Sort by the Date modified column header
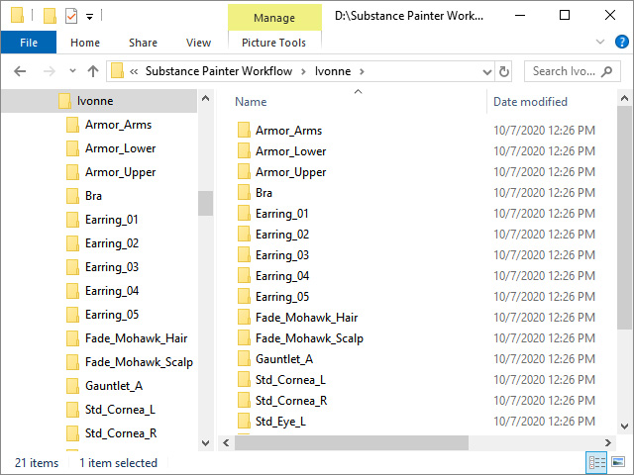634x475 pixels. pyautogui.click(x=530, y=102)
